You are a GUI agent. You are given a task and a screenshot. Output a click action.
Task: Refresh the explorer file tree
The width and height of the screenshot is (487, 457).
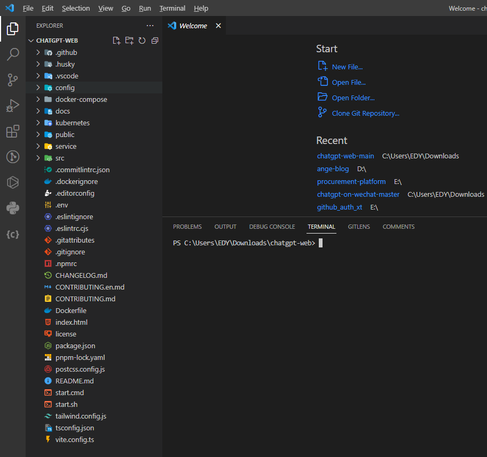pos(142,41)
